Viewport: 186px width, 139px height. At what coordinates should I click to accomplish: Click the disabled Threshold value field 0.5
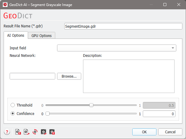pyautogui.click(x=159, y=105)
